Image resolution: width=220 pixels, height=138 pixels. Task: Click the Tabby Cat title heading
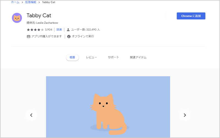[39, 15]
